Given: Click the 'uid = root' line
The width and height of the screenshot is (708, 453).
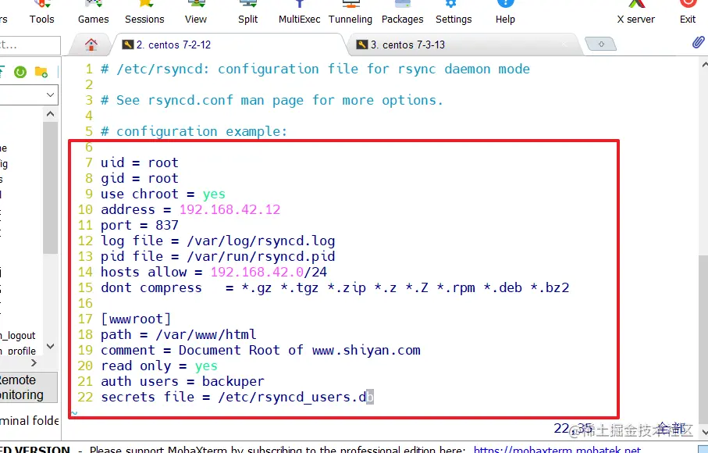Looking at the screenshot, I should [x=140, y=162].
